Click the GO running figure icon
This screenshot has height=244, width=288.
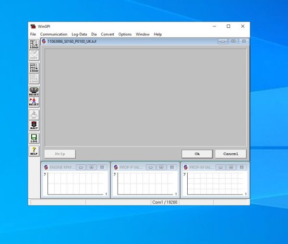(x=34, y=115)
